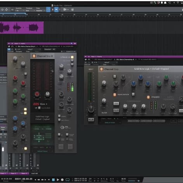Toggle the Equalisation power button in right plugin
The height and width of the screenshot is (183, 183).
115,95
